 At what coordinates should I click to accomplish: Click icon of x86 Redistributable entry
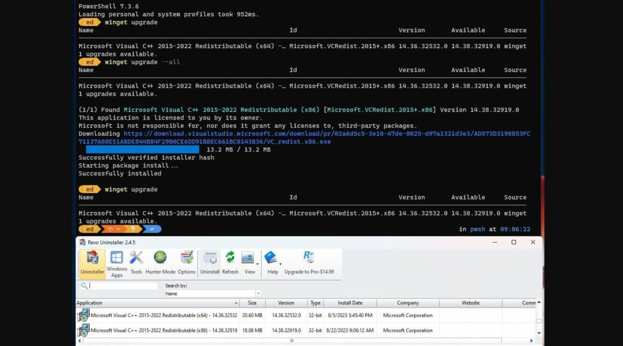click(x=83, y=330)
